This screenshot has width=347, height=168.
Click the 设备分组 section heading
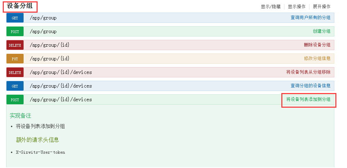20,6
